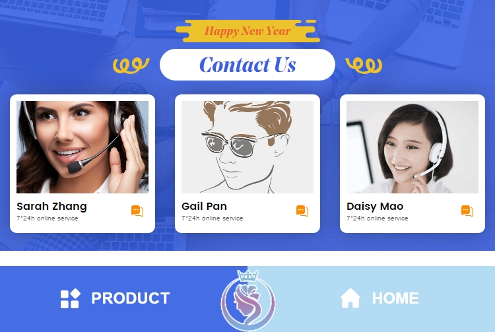Click the right yellow swirl ornament
495x332 pixels.
tap(364, 65)
